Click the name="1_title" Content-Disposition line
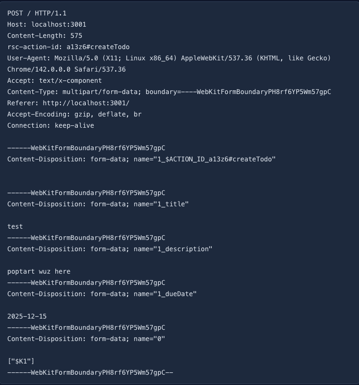Screen dimensions: 359x385 [x=98, y=204]
